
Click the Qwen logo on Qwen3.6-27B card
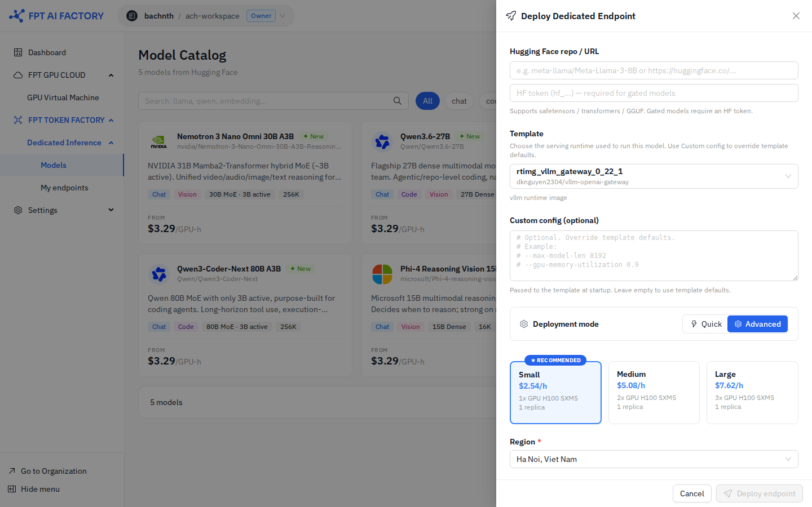(382, 142)
